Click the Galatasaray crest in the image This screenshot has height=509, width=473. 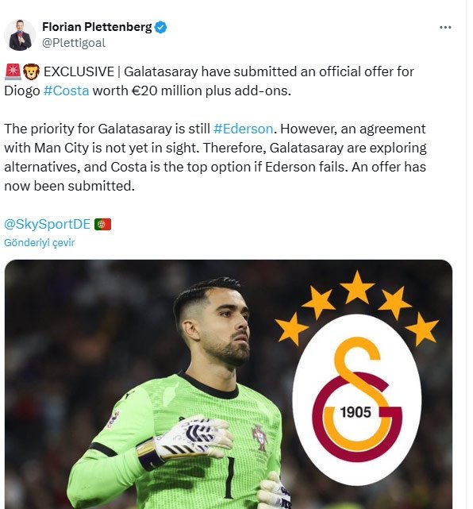[357, 400]
